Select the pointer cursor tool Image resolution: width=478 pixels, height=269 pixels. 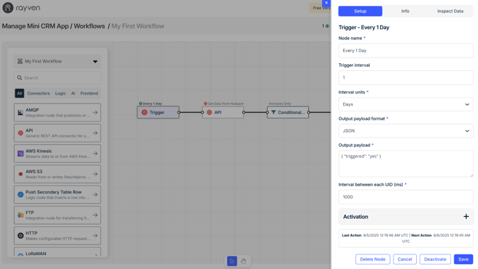click(232, 261)
